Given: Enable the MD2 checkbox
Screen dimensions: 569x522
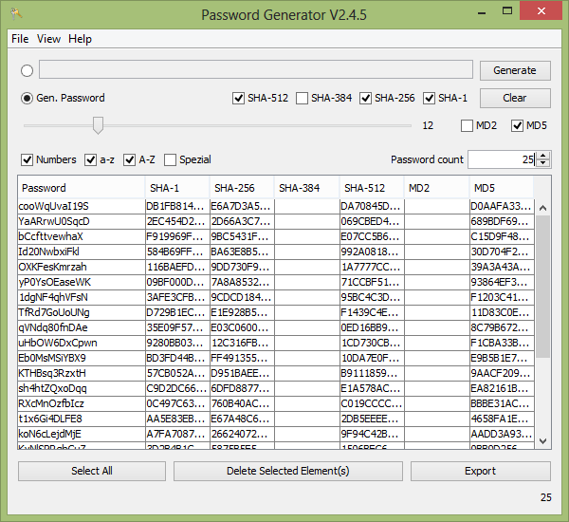Looking at the screenshot, I should coord(467,125).
